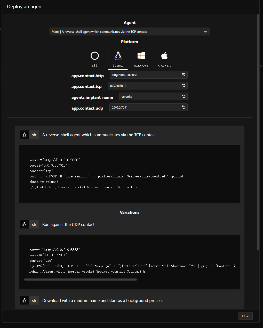Click the Close button
This screenshot has width=263, height=328.
[245, 316]
